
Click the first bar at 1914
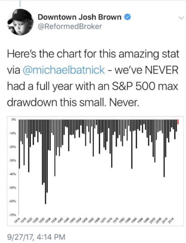tap(20, 144)
